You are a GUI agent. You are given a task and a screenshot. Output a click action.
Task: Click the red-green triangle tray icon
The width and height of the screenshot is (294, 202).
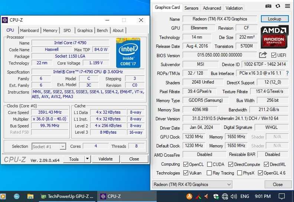[x=198, y=196]
